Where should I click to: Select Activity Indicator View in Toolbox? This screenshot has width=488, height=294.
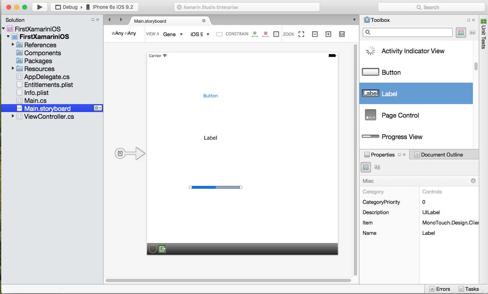pyautogui.click(x=416, y=51)
